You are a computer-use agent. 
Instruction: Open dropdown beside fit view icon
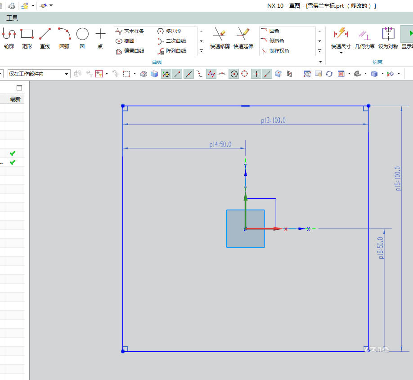(x=349, y=74)
